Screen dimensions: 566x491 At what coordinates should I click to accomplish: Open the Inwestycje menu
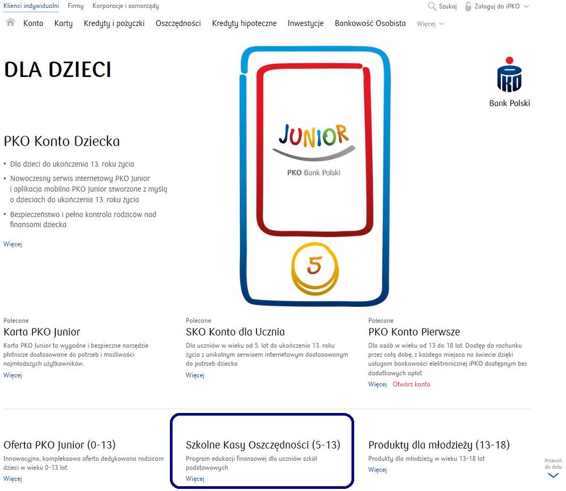click(x=306, y=23)
